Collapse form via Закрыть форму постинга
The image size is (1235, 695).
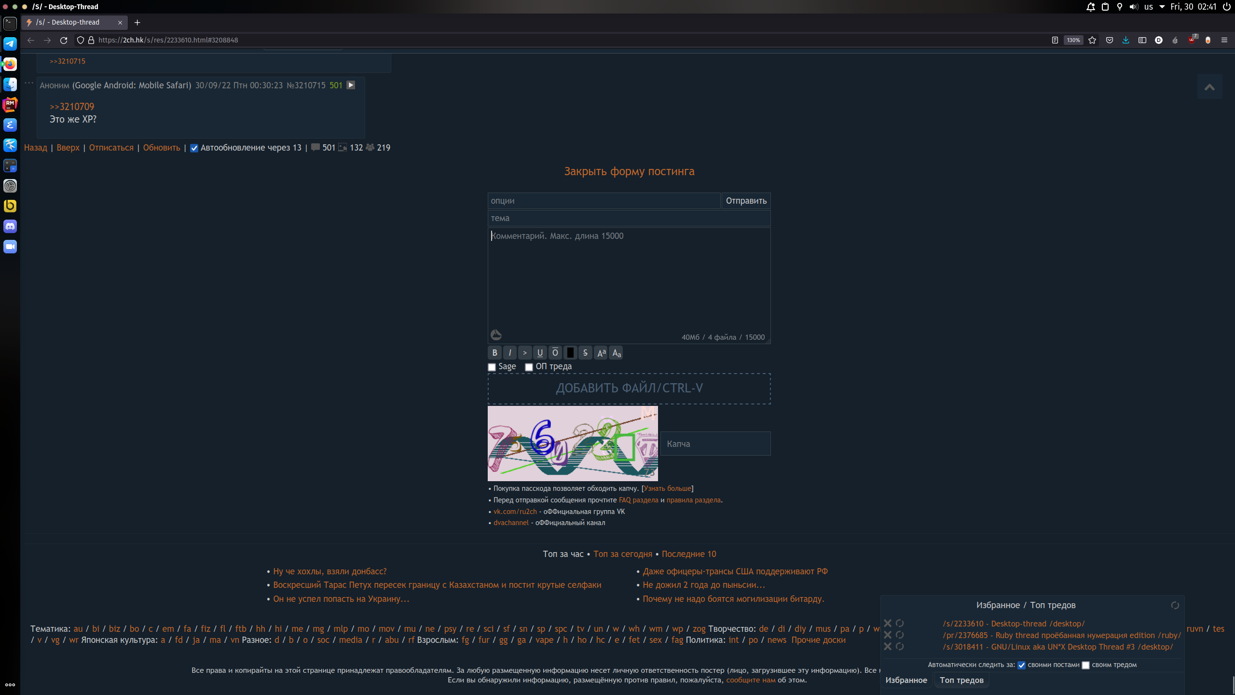(x=629, y=171)
